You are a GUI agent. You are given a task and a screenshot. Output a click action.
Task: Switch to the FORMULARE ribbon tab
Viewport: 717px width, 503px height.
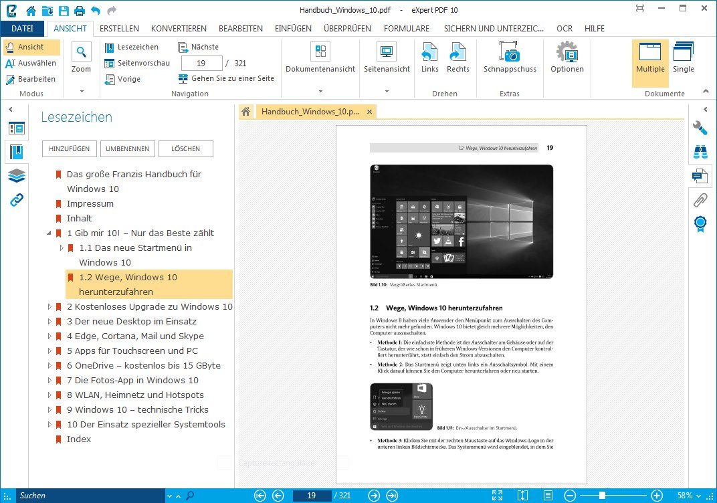click(407, 28)
